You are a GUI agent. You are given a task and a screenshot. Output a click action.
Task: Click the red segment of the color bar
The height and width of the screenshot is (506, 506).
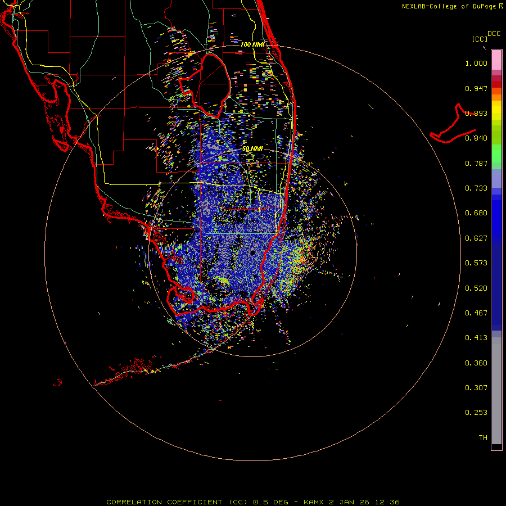click(496, 84)
